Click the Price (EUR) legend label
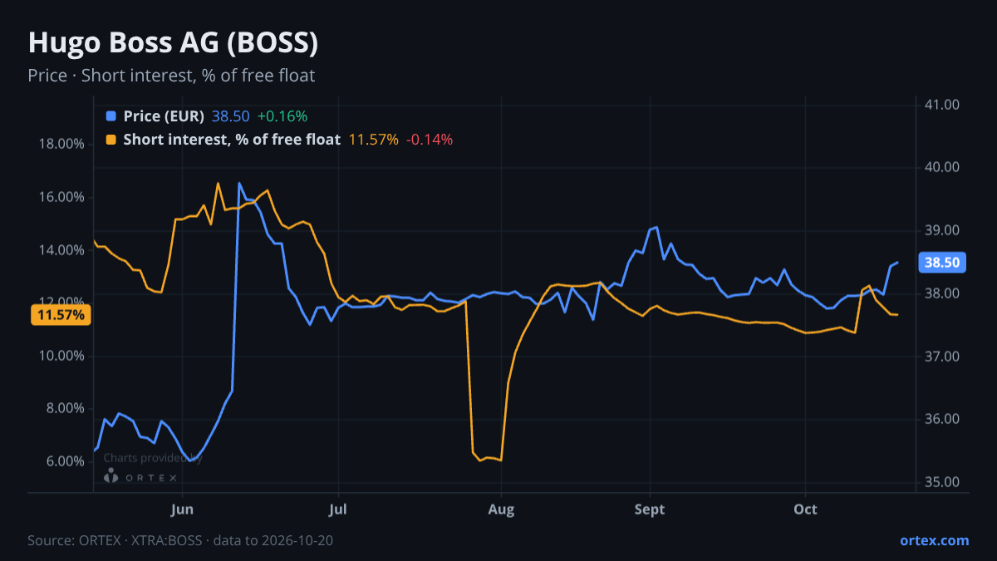Image resolution: width=997 pixels, height=561 pixels. pyautogui.click(x=164, y=116)
